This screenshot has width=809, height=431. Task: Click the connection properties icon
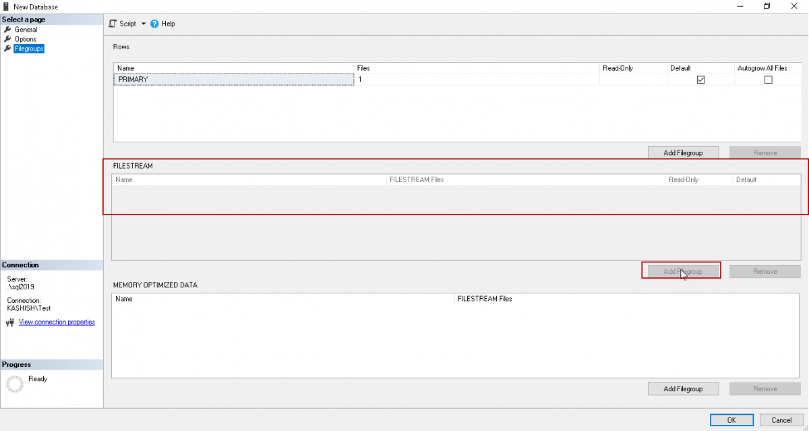(x=9, y=322)
